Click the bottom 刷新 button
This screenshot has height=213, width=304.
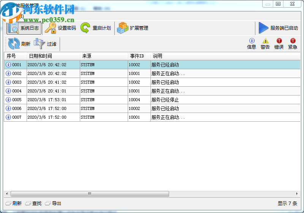pos(14,203)
